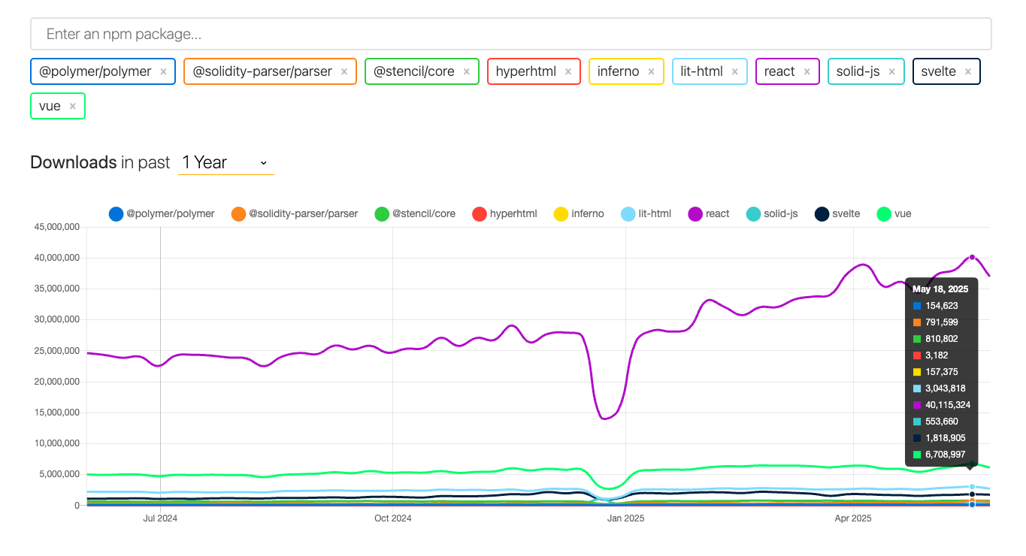Focus the 'Enter an npm package' search field
This screenshot has height=556, width=1026.
511,34
